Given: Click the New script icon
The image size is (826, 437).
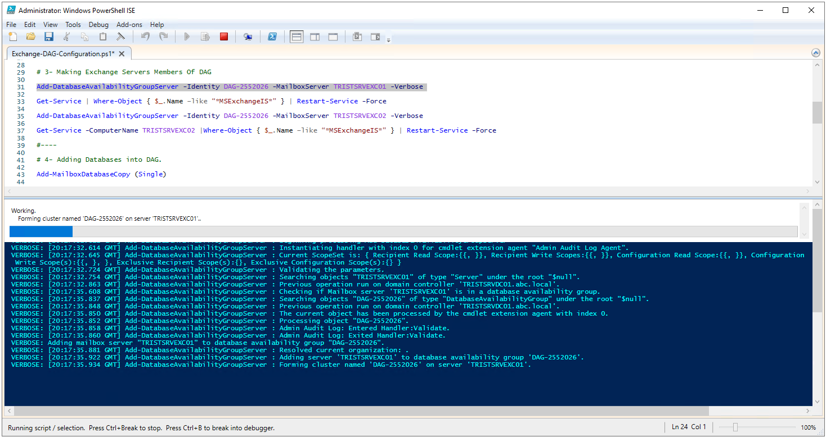Looking at the screenshot, I should coord(13,37).
